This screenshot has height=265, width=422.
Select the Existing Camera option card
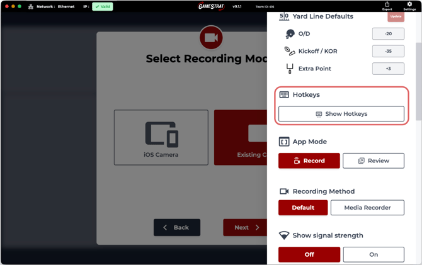coord(241,137)
